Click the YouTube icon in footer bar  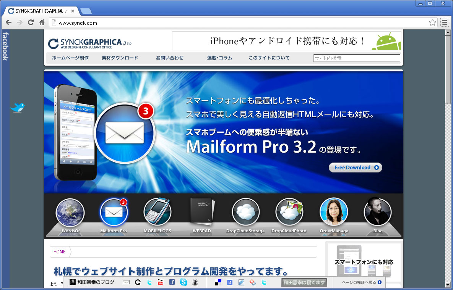pyautogui.click(x=161, y=282)
